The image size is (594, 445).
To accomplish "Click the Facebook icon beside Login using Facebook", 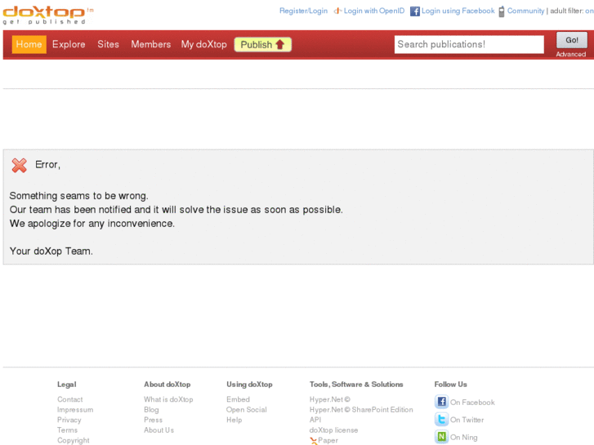I will (415, 11).
